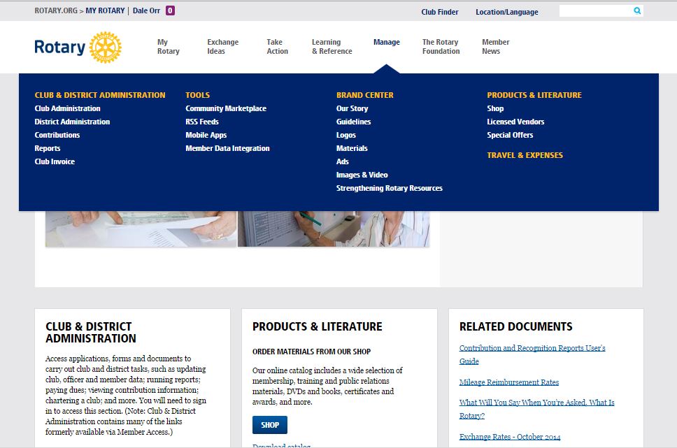
Task: Click the Download catalog link
Action: (282, 445)
